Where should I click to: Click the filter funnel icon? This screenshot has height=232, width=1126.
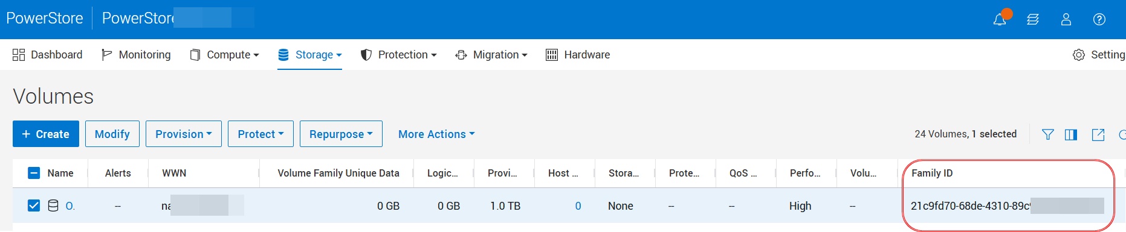(x=1048, y=134)
